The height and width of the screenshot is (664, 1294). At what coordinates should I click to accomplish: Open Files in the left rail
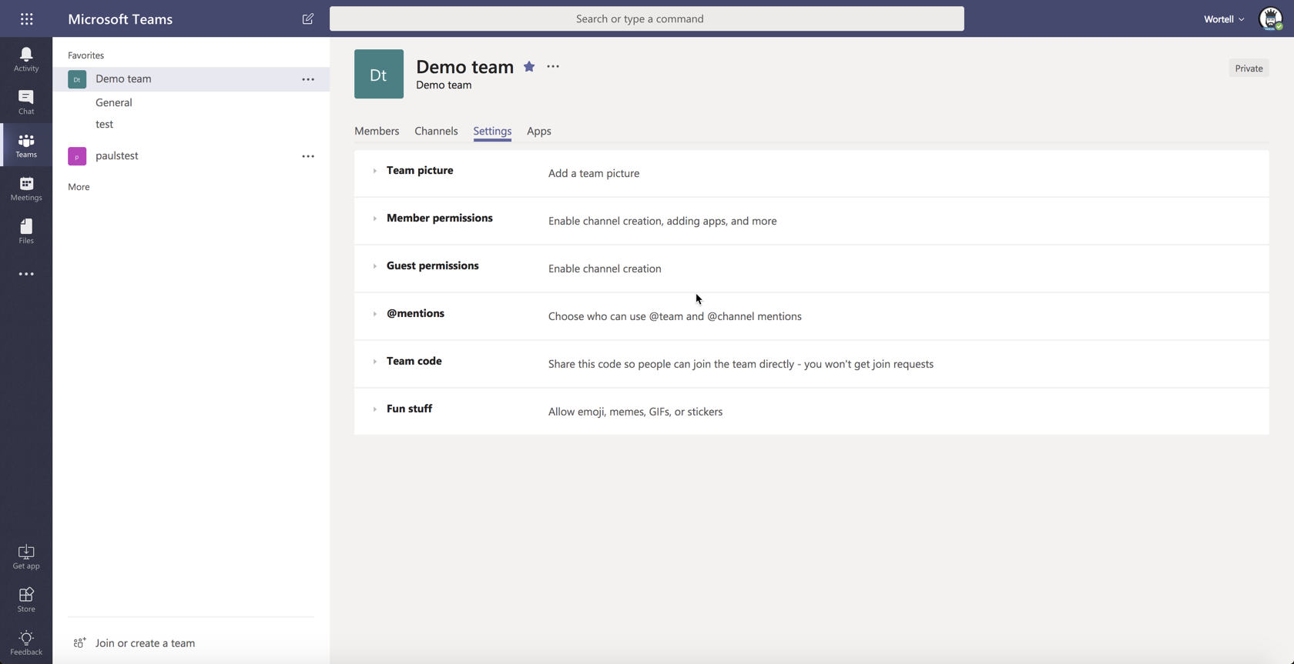point(26,231)
